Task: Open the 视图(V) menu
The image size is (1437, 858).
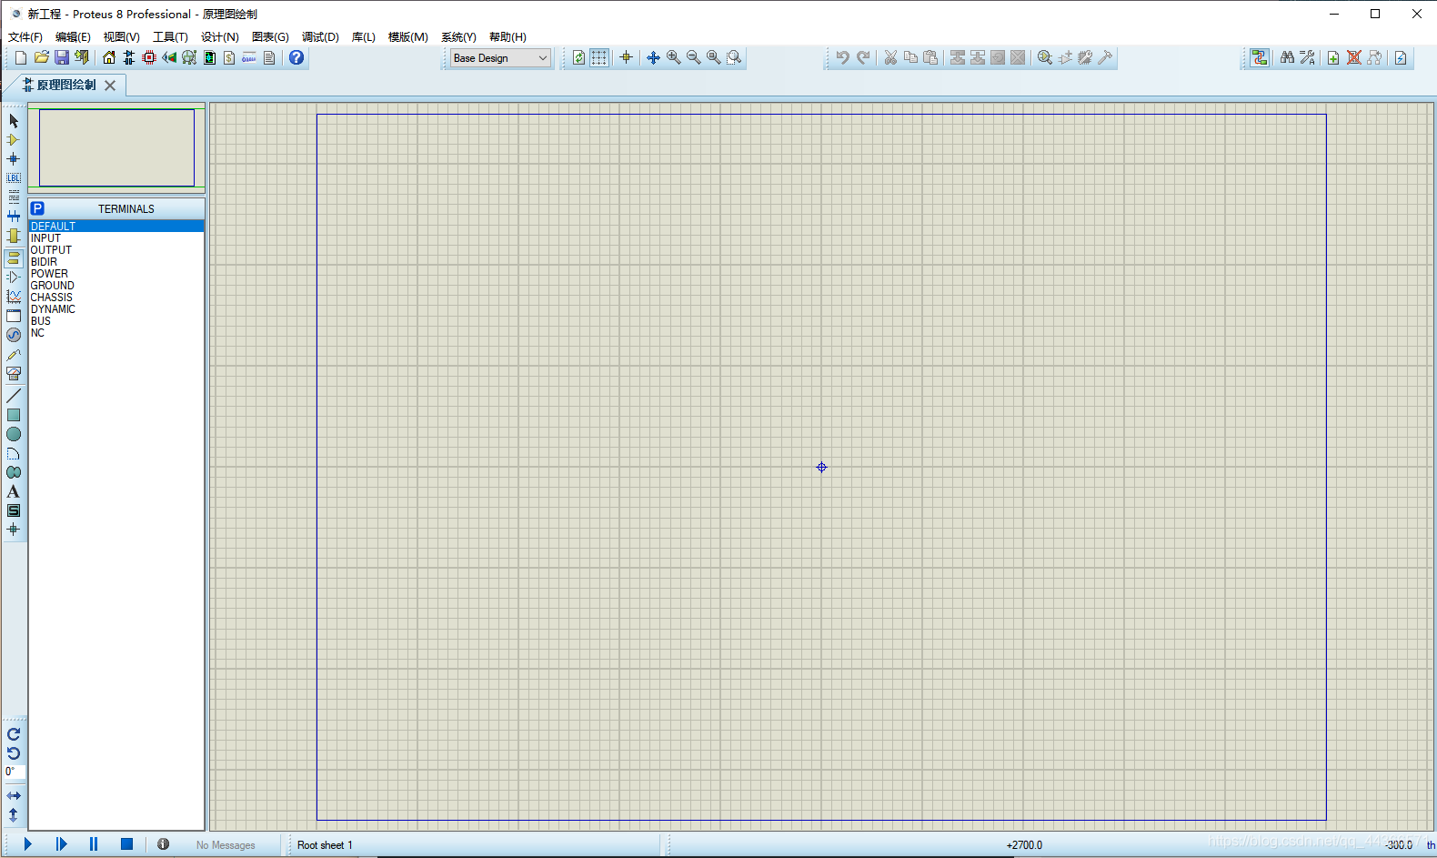Action: 121,37
